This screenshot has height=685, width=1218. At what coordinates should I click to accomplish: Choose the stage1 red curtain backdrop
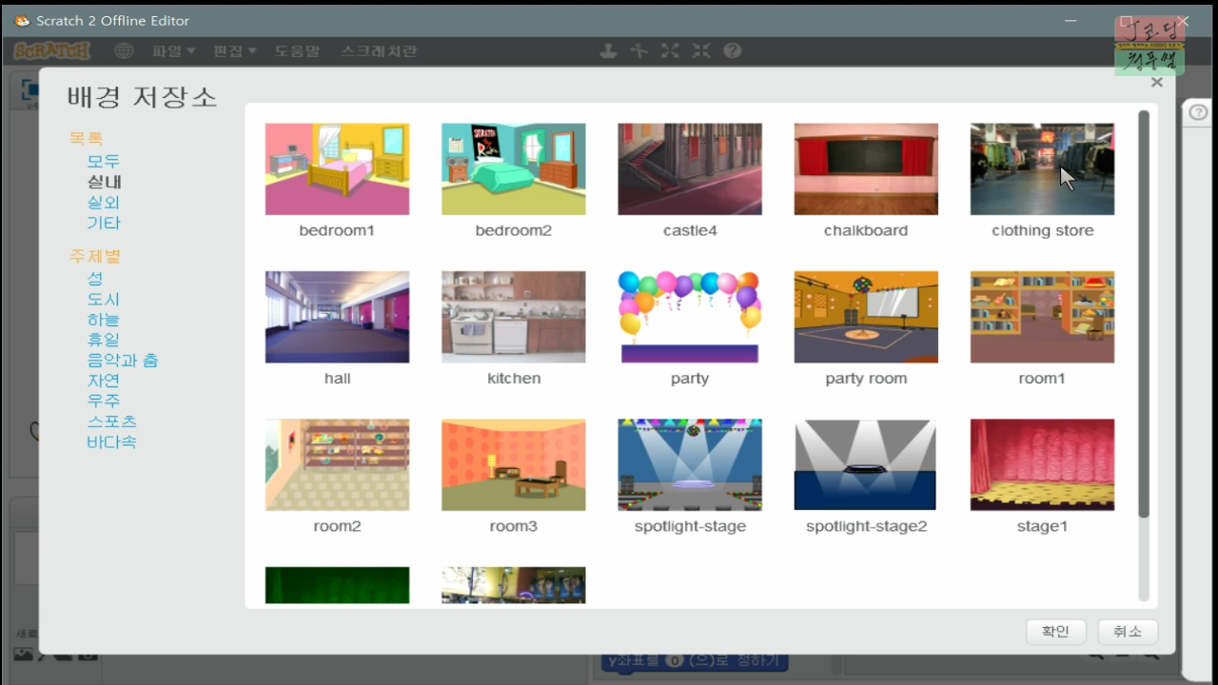click(x=1042, y=465)
